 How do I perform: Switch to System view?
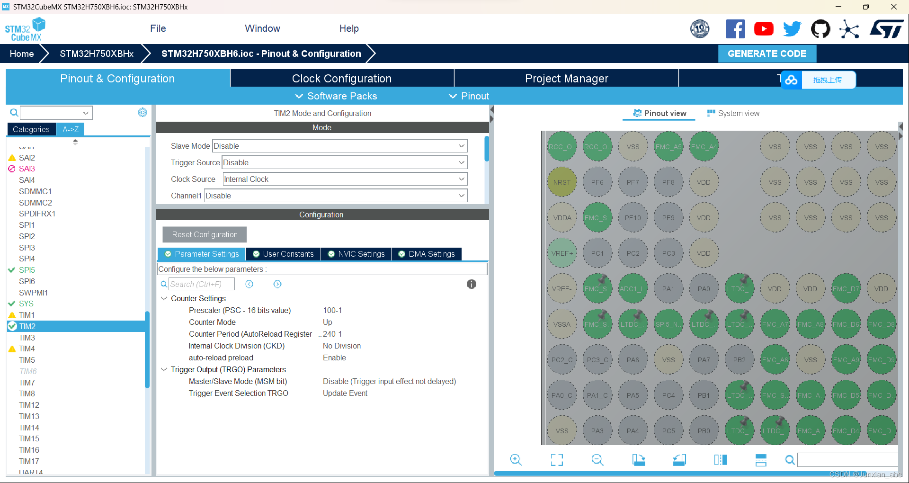(733, 113)
